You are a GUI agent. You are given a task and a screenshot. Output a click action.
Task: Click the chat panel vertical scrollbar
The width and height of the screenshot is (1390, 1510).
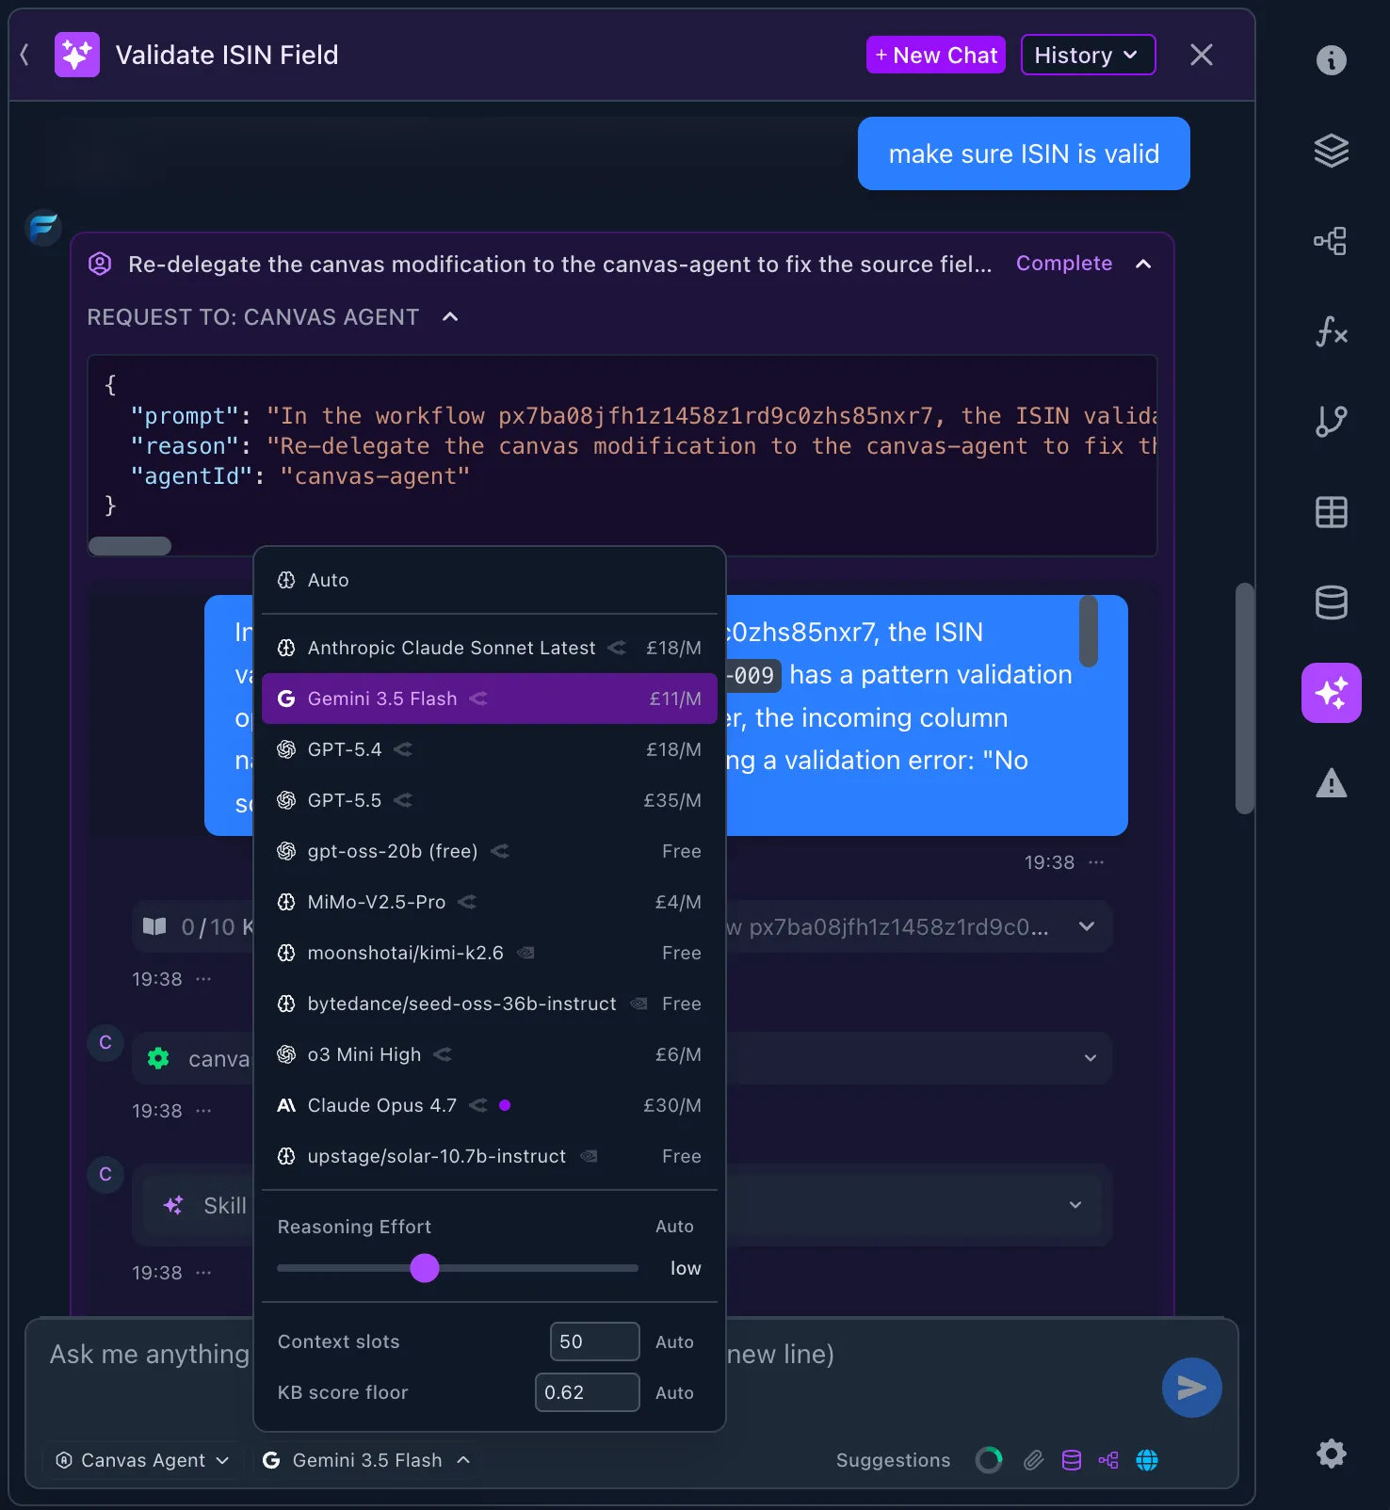[1245, 699]
